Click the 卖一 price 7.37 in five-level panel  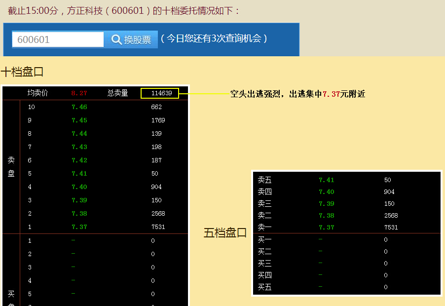tap(326, 228)
